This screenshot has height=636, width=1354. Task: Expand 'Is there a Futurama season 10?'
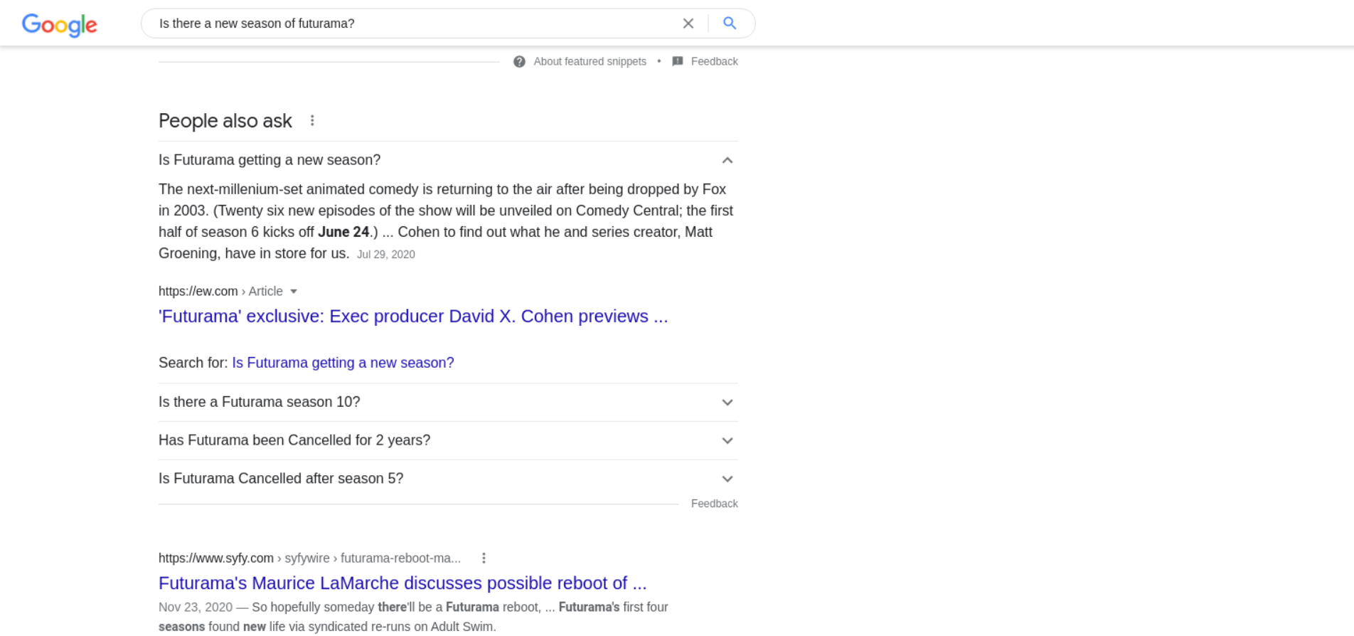coord(448,402)
